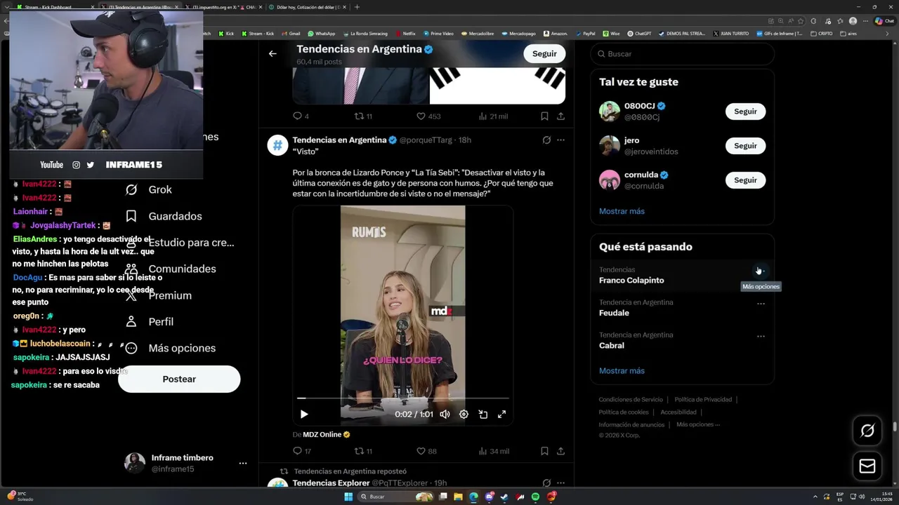The width and height of the screenshot is (899, 505).
Task: Go back with the arrow beside Tendencias en Argentina
Action: (x=273, y=53)
